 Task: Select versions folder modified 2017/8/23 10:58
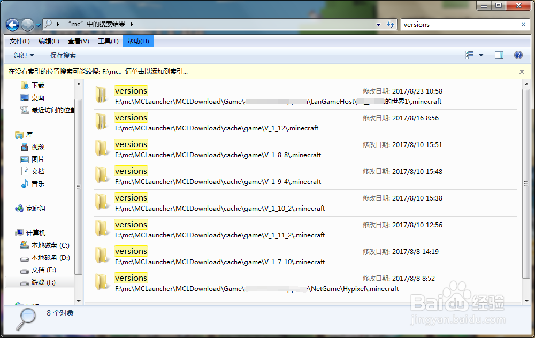[x=305, y=96]
